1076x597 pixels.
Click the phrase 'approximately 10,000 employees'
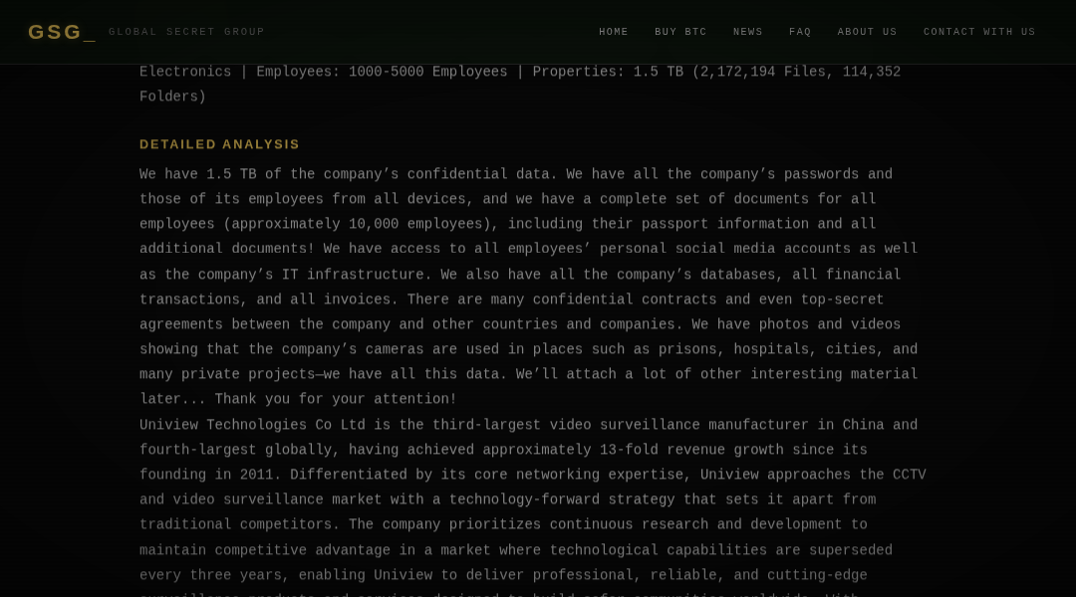(x=357, y=224)
